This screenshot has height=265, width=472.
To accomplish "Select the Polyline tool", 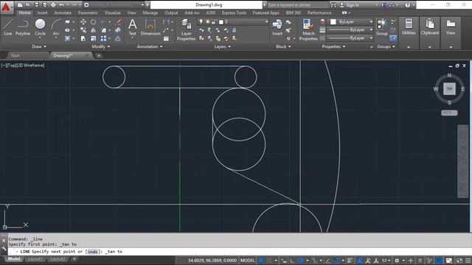I will (23, 27).
